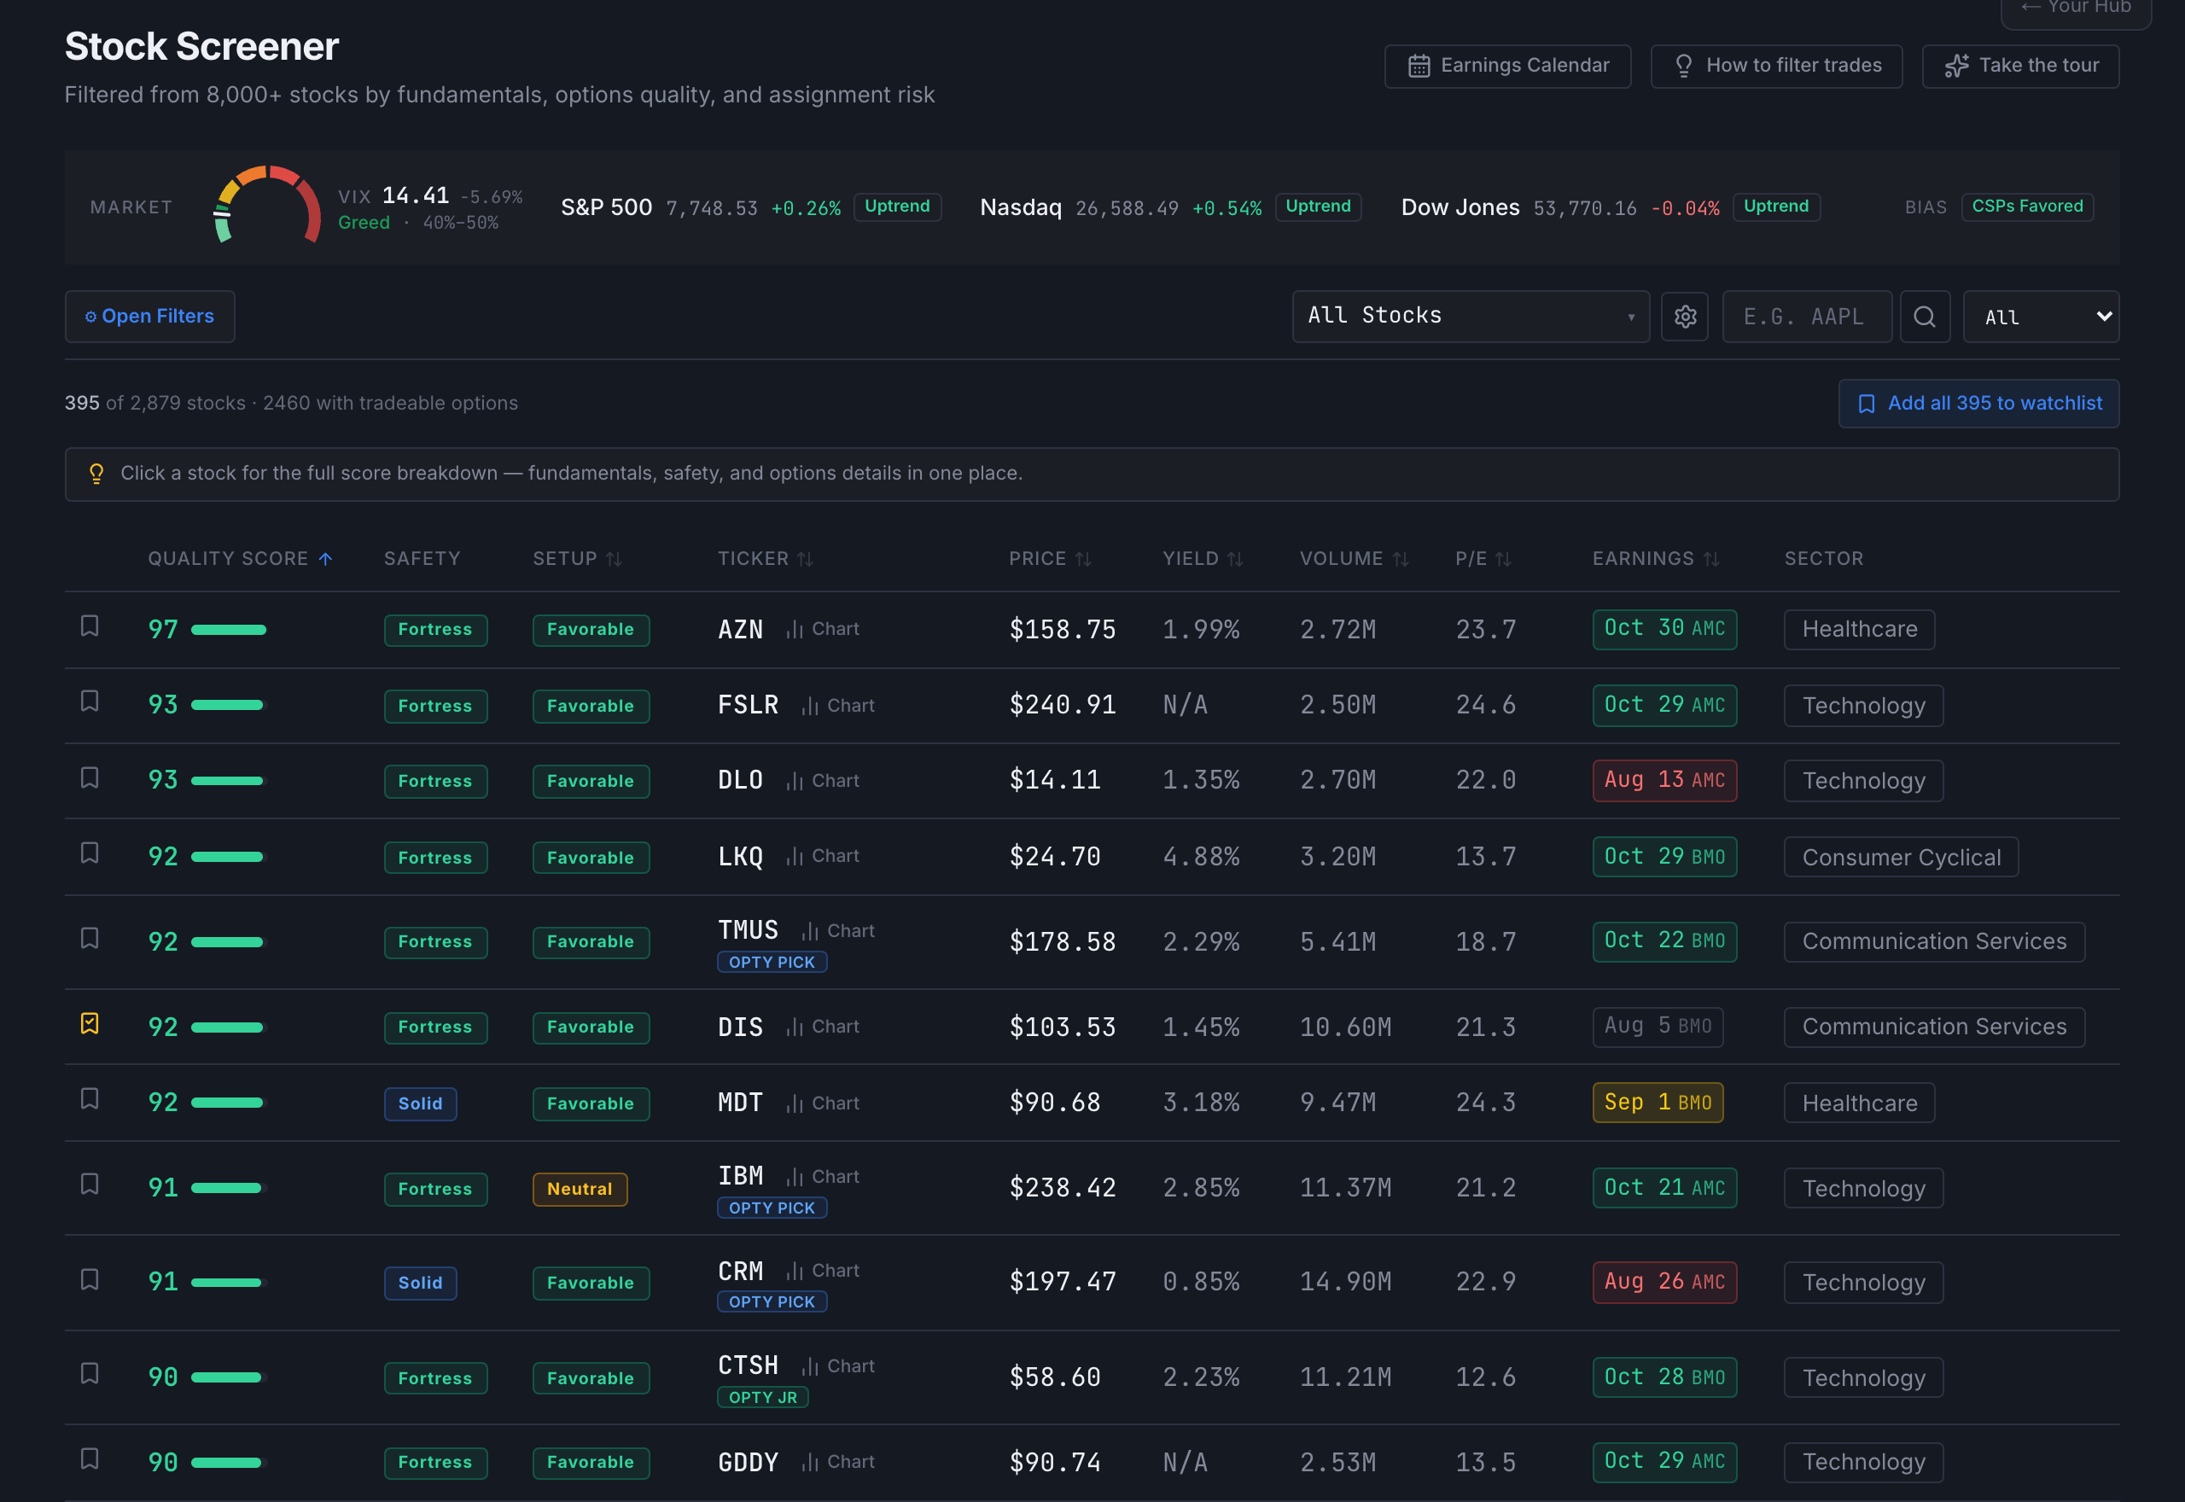Open the CTSH Chart link

click(837, 1365)
